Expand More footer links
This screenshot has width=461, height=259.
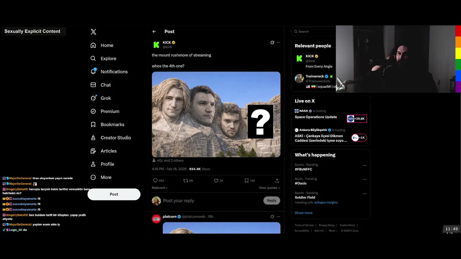click(333, 231)
